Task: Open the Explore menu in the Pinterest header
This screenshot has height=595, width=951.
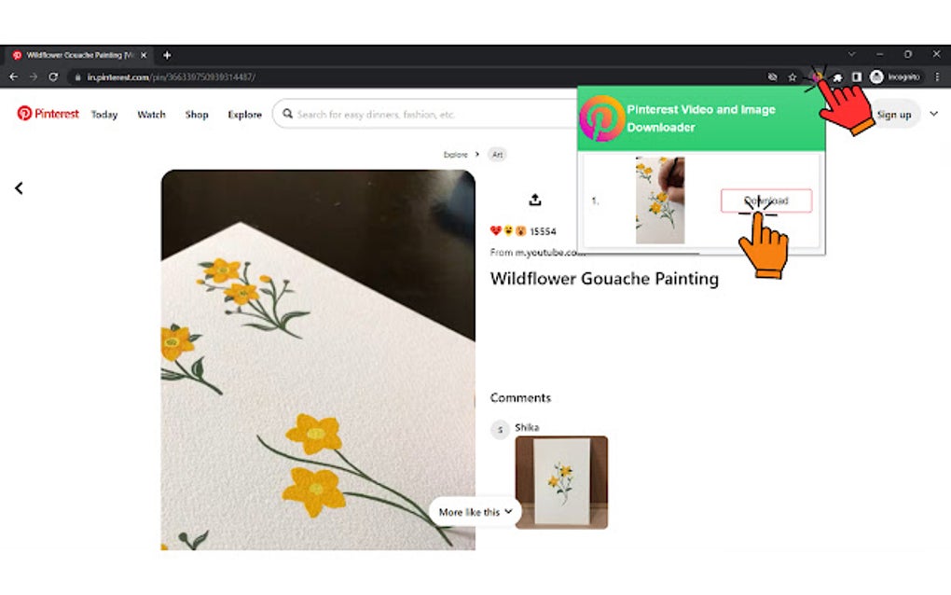Action: (244, 115)
